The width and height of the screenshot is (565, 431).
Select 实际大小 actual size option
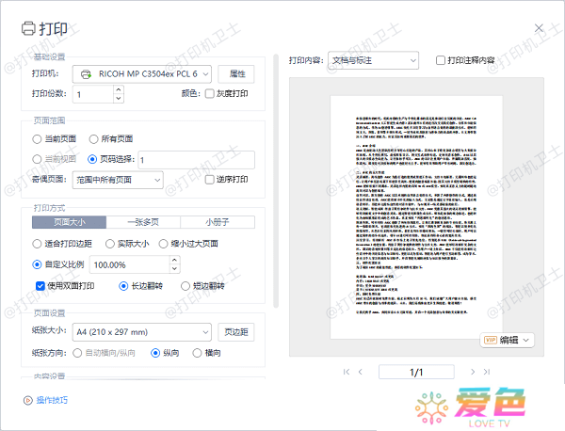tap(110, 244)
